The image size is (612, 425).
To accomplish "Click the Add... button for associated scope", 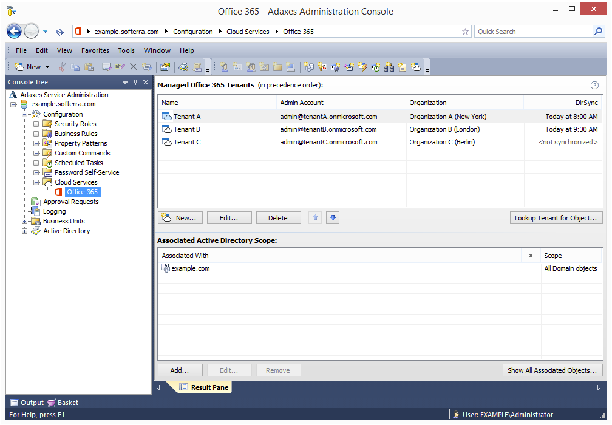I will click(180, 370).
